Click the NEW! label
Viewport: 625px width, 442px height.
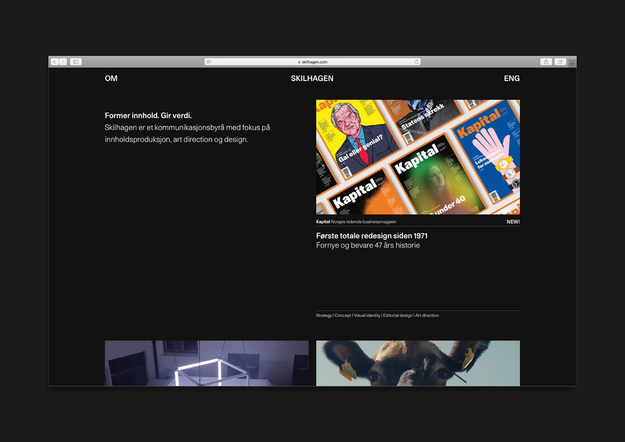pos(513,222)
